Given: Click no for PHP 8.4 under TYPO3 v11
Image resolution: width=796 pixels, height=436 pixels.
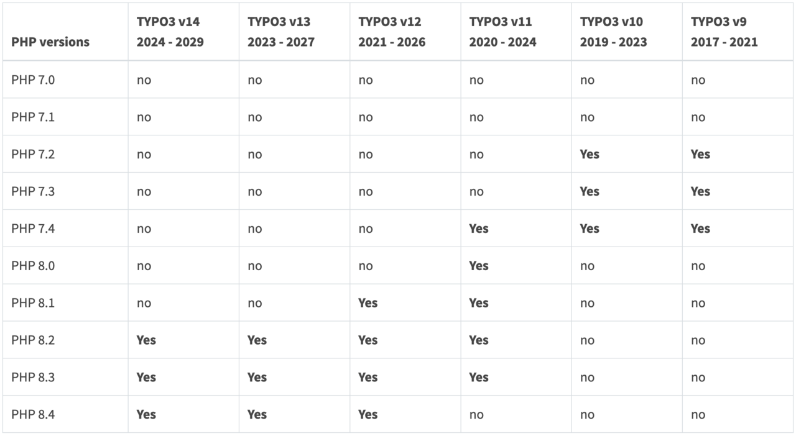Looking at the screenshot, I should pyautogui.click(x=476, y=414).
